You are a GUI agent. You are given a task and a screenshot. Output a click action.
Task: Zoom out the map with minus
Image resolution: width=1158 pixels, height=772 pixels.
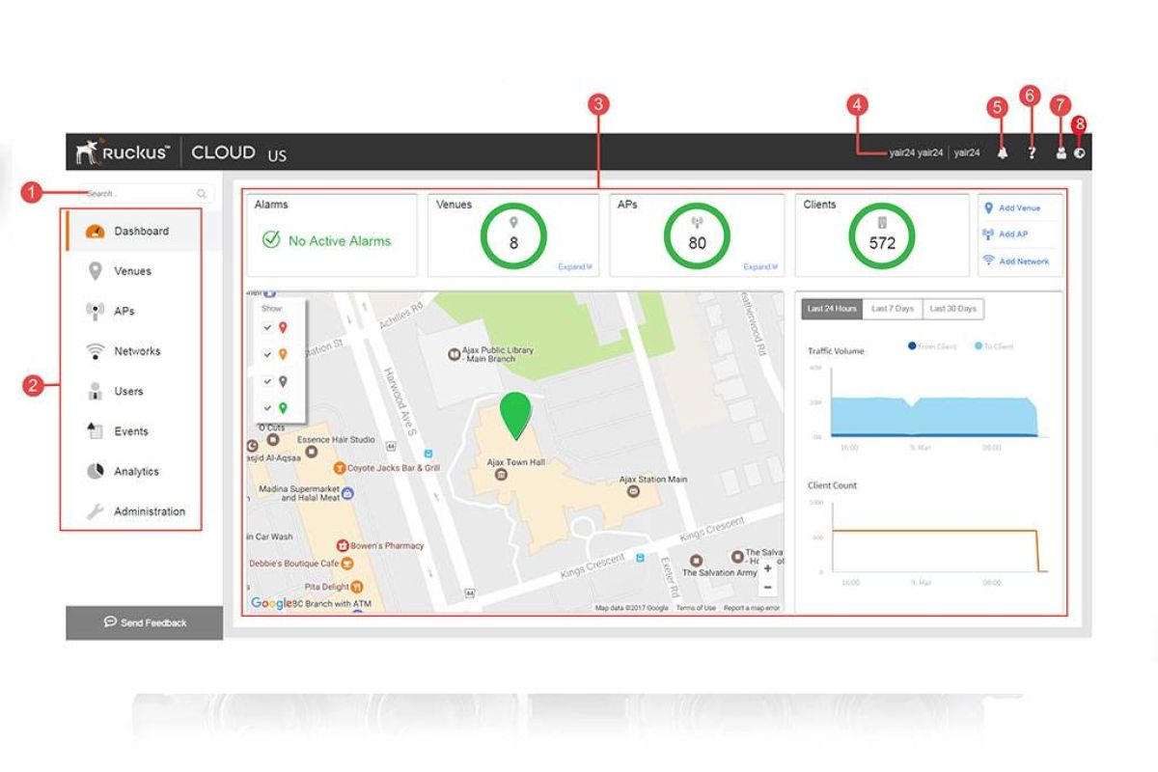(x=767, y=587)
